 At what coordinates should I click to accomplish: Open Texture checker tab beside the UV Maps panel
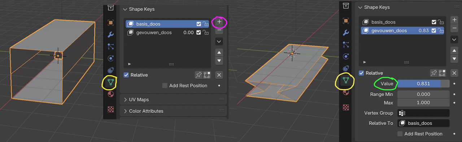(110, 109)
